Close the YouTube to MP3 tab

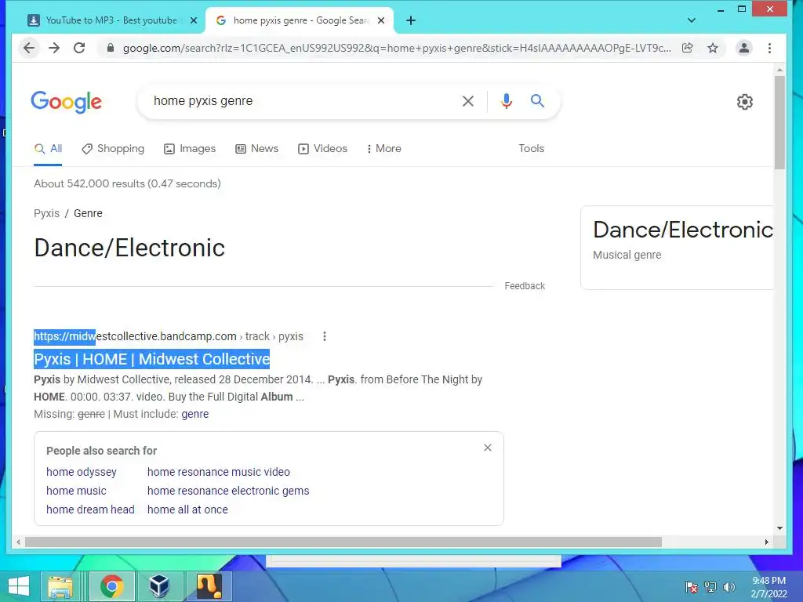point(194,20)
